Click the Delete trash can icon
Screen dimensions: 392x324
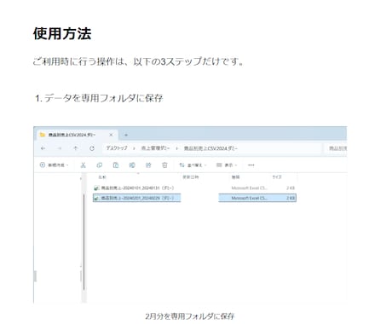pos(164,165)
